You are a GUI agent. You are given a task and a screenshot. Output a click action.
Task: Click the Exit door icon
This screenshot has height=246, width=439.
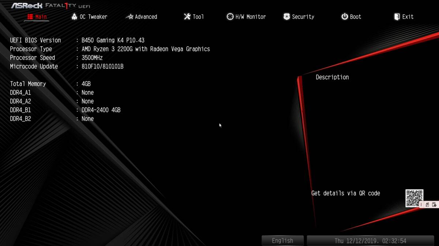[397, 17]
